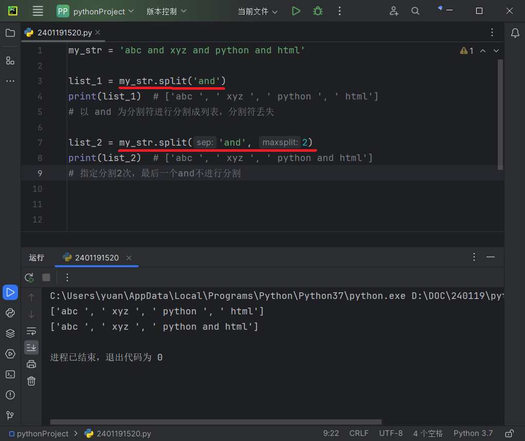Start debugging with the bug icon

[x=318, y=11]
